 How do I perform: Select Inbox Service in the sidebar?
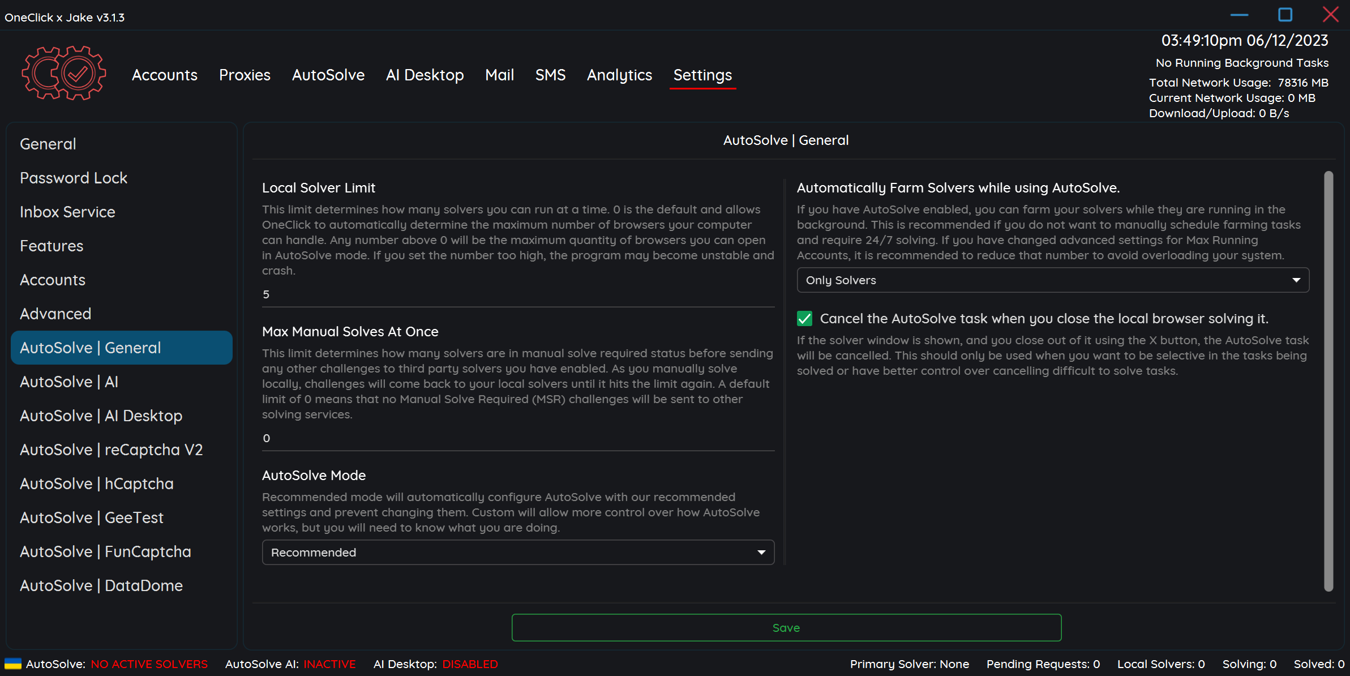tap(67, 212)
